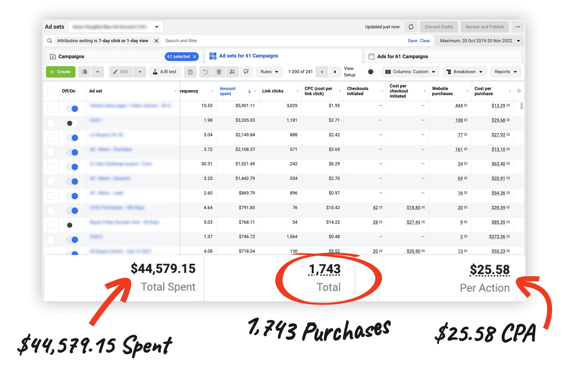Click the audience people icon in the toolbar
The image size is (570, 376).
[x=232, y=72]
